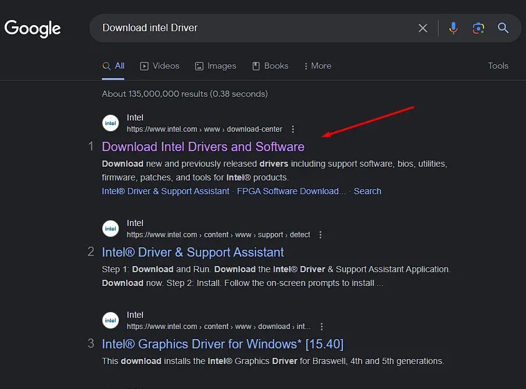
Task: Click the Braswell graphics driver description snippet
Action: click(273, 361)
